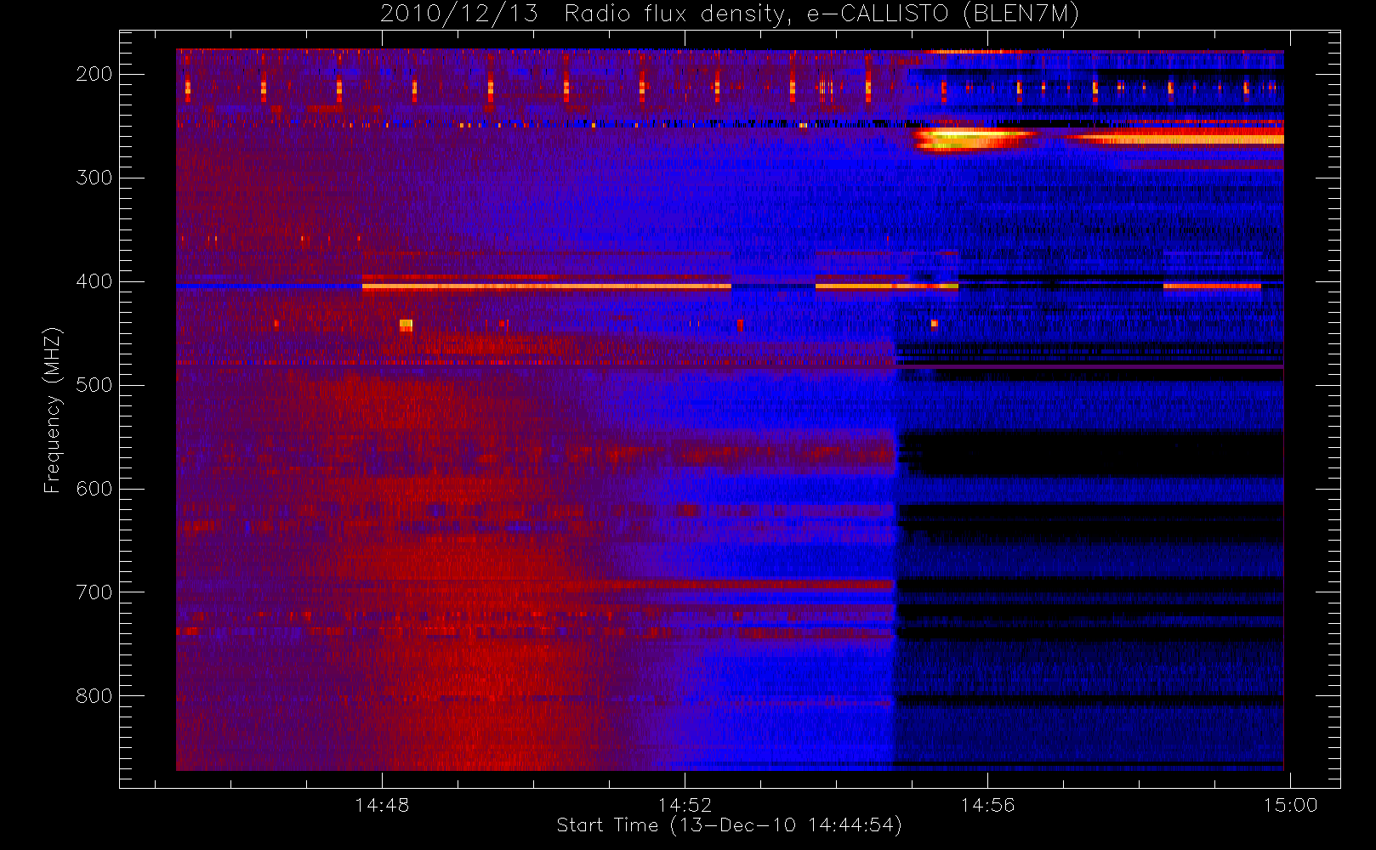Click the 14:56 time tick label

pyautogui.click(x=987, y=805)
